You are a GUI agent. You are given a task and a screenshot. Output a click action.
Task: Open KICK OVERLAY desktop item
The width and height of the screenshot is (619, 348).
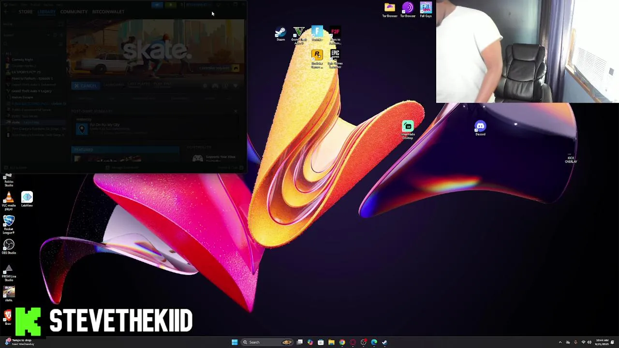(571, 159)
